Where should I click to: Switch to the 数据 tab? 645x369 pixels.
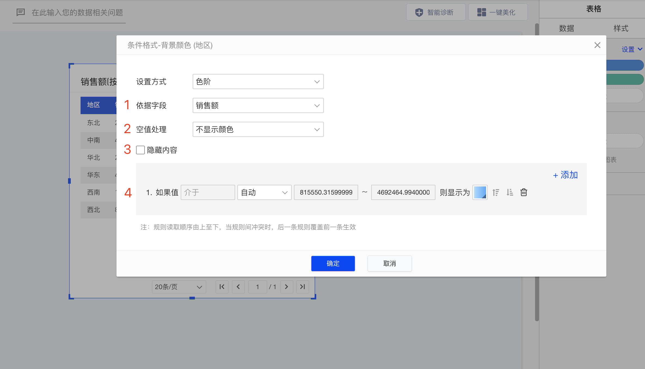point(566,28)
